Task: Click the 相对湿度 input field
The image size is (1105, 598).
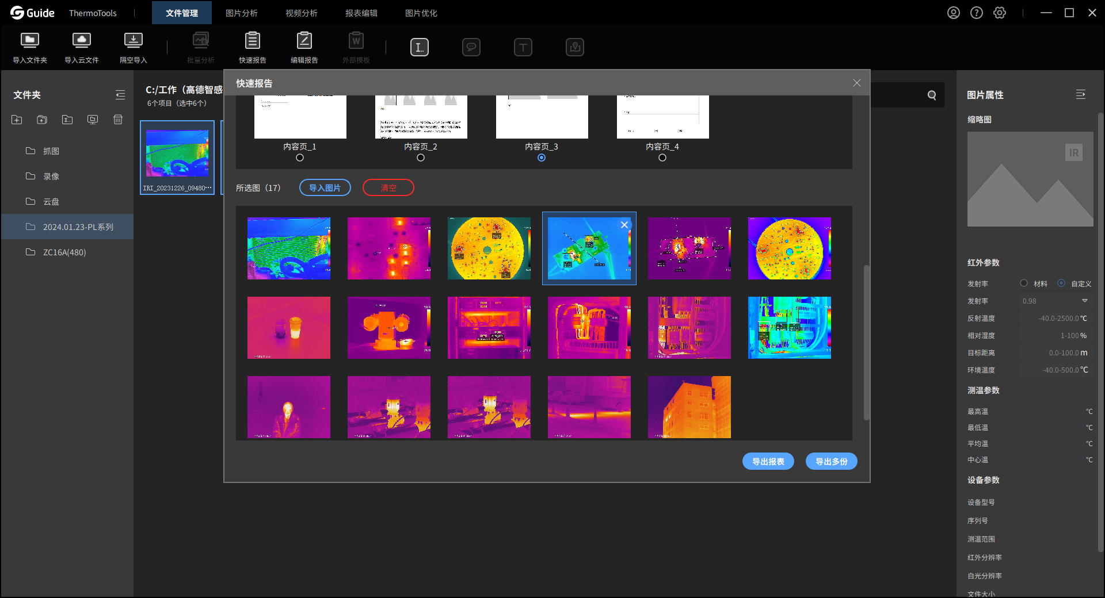Action: (x=1056, y=335)
